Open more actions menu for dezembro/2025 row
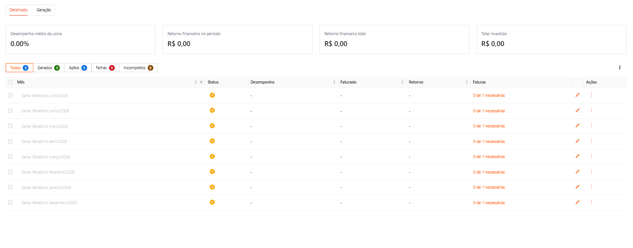633x248 pixels. tap(591, 202)
